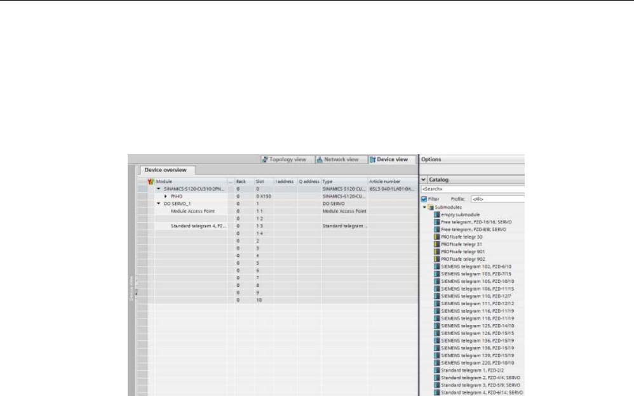This screenshot has height=396, width=634.
Task: Click the module filter icon beside Module header
Action: coord(151,181)
